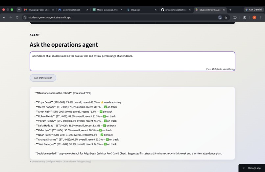Go back in browser history
The image size is (265, 172).
point(4,17)
